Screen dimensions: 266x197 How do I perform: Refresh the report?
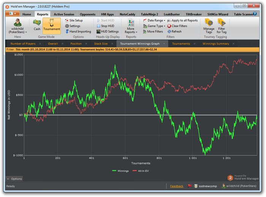(x=176, y=32)
